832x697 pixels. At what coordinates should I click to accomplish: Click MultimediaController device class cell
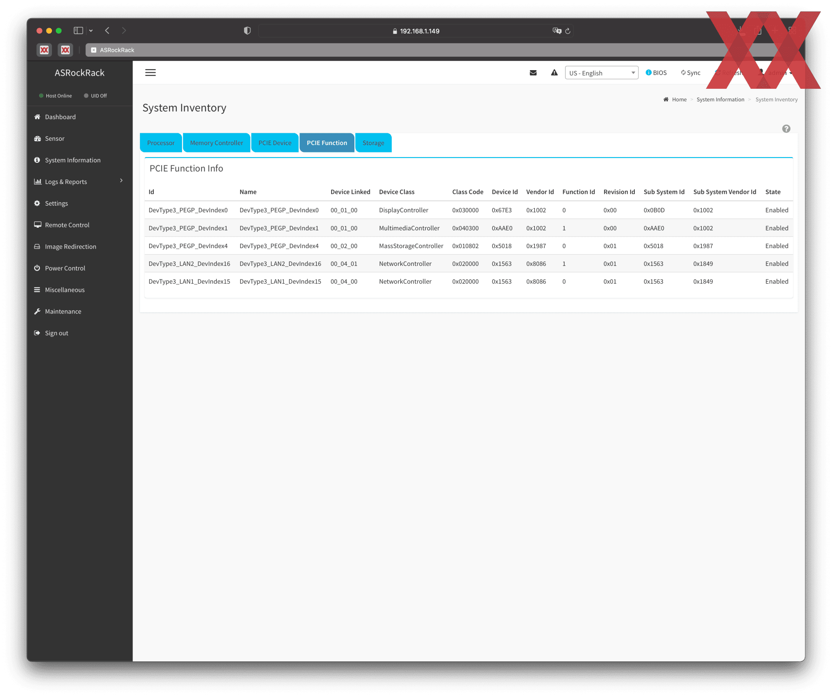[409, 228]
